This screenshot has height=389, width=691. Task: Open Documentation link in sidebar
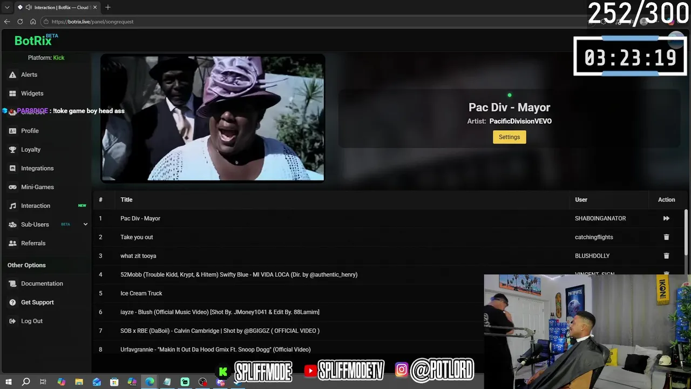tap(42, 284)
